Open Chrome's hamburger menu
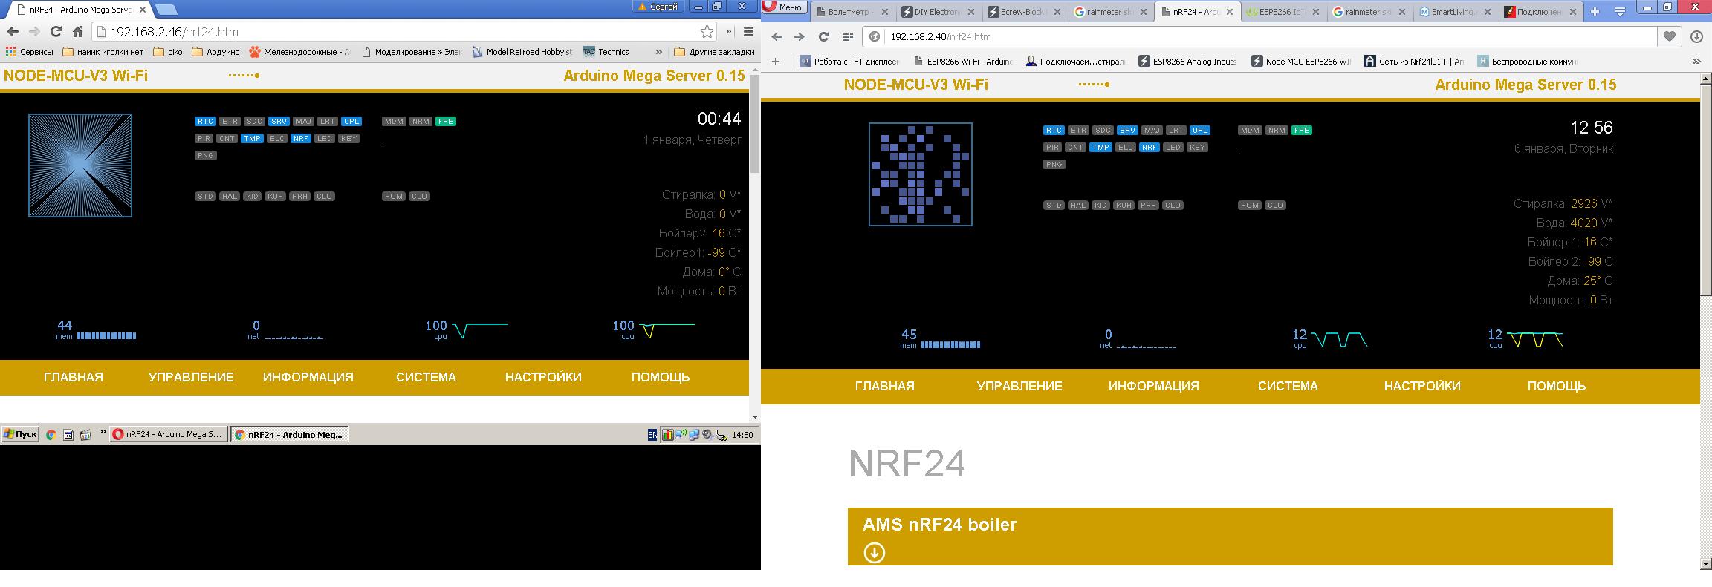Screen dimensions: 1712x587 pos(748,32)
